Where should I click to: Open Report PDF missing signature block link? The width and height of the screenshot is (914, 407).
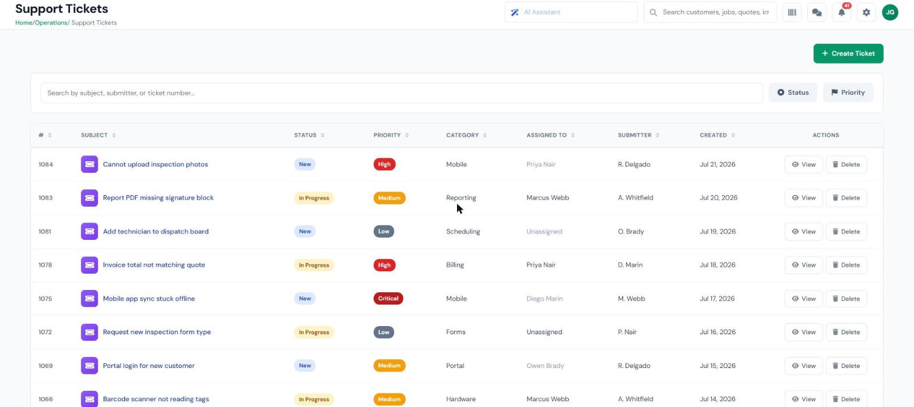coord(159,198)
